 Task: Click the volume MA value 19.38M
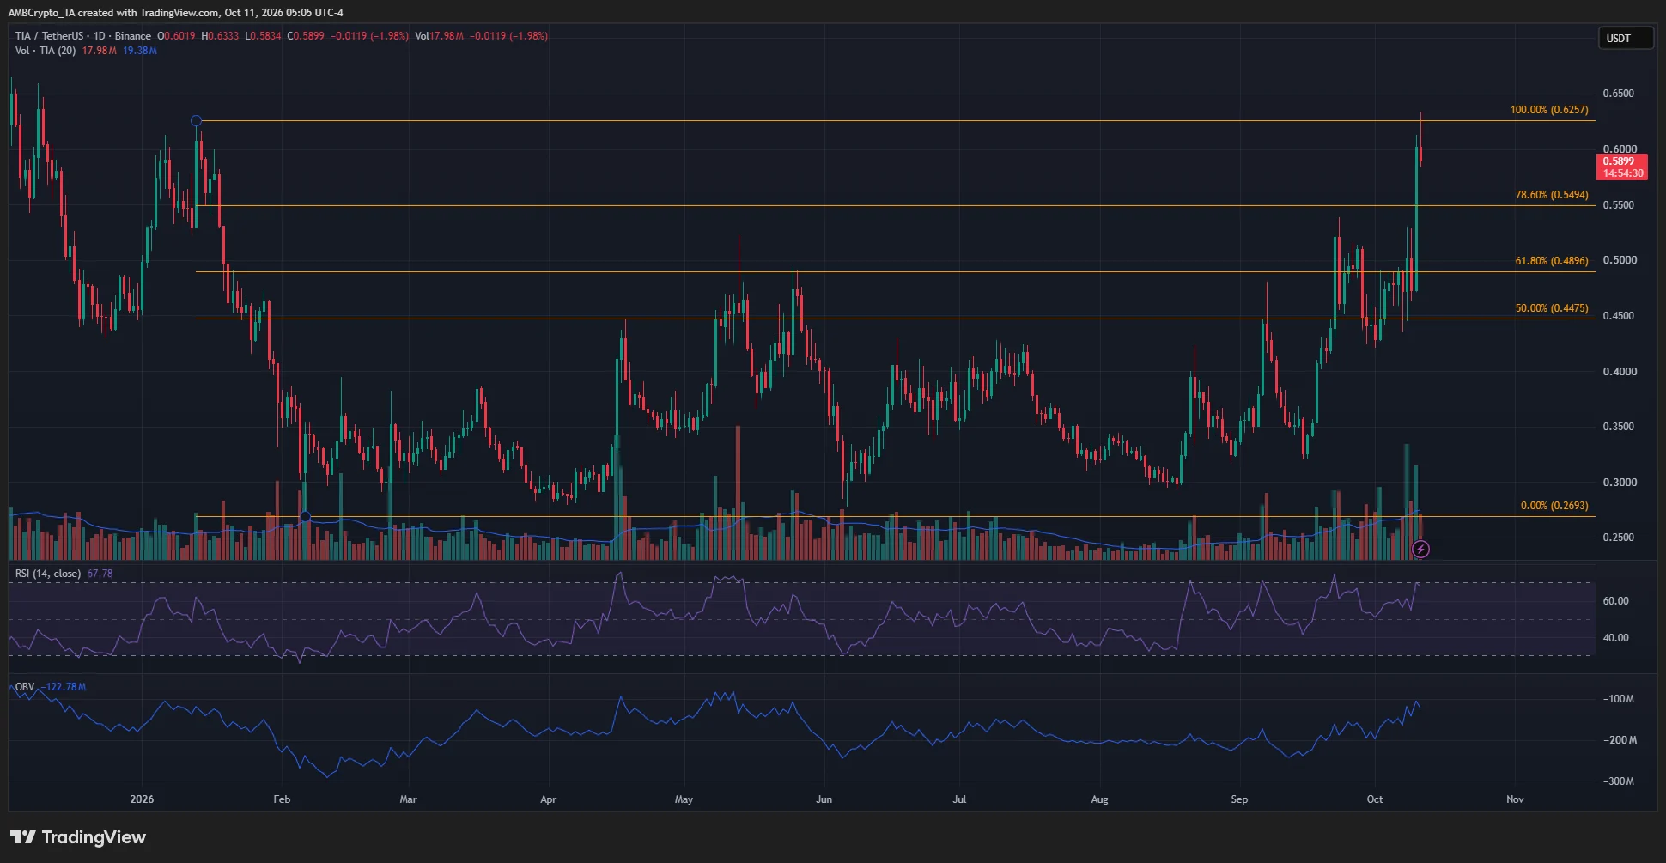point(140,51)
